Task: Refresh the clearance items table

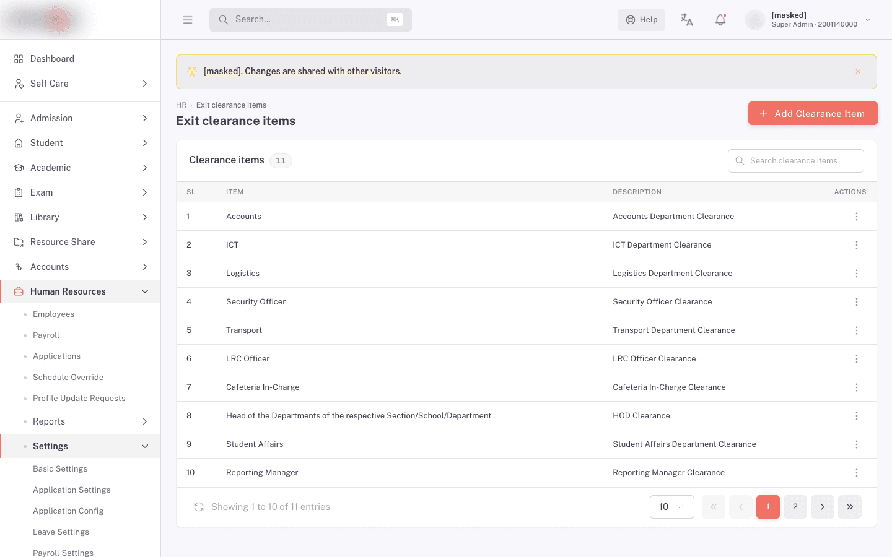Action: coord(199,507)
